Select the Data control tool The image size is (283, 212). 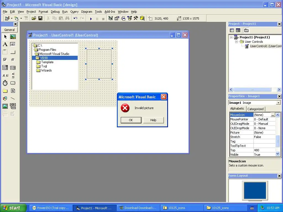(x=13, y=106)
